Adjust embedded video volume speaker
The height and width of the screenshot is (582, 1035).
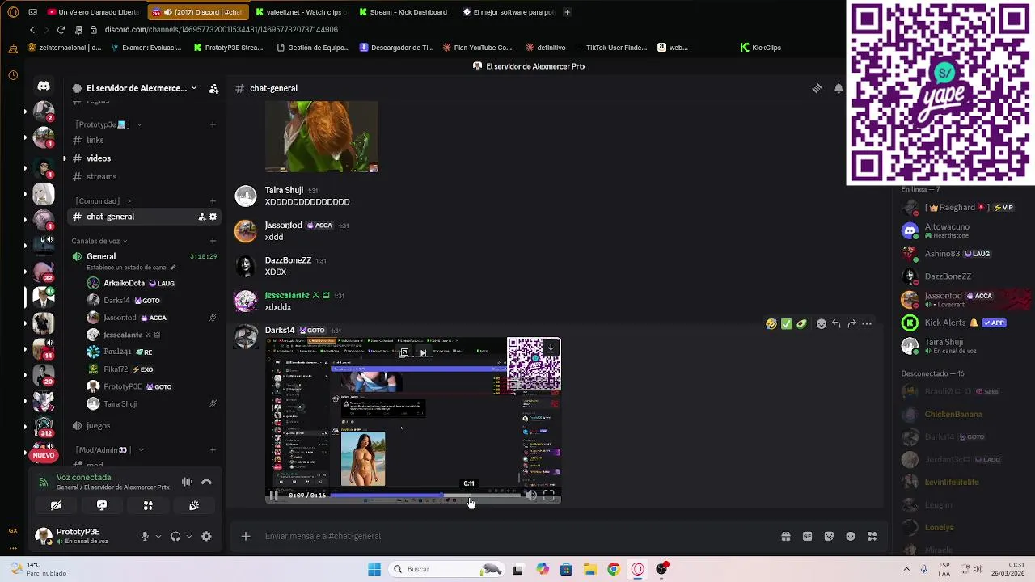[x=531, y=496]
